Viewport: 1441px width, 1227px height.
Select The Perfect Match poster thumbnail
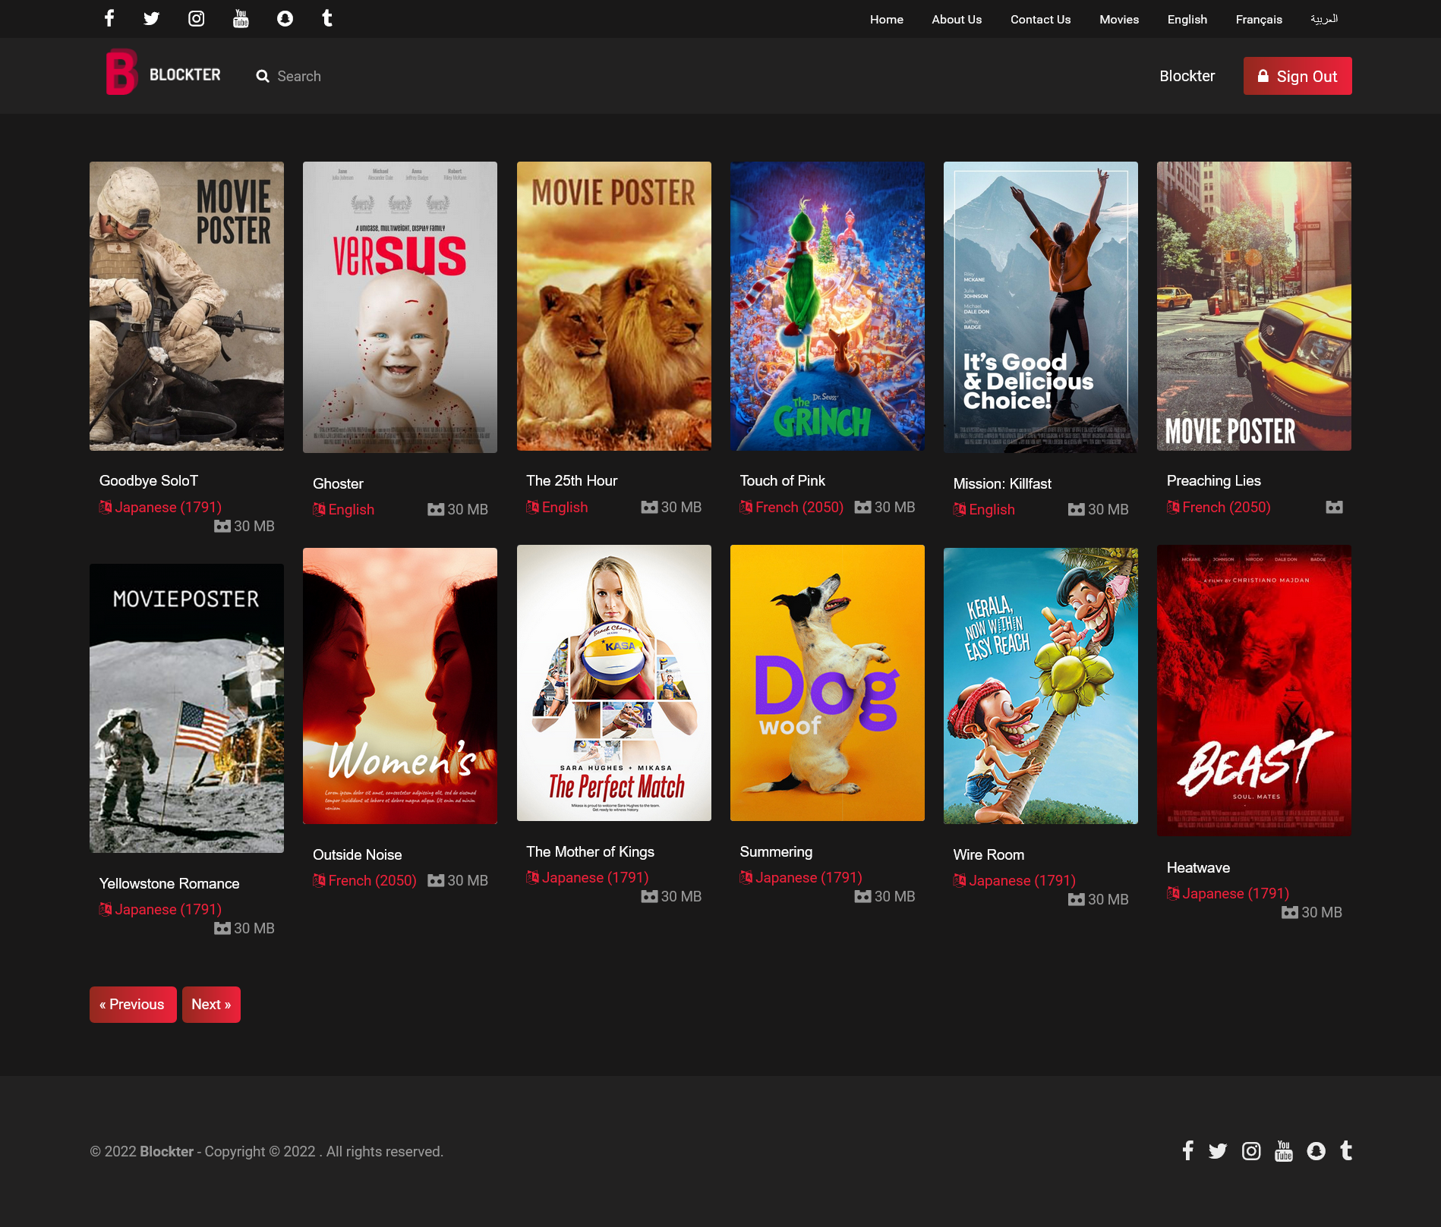pos(614,683)
